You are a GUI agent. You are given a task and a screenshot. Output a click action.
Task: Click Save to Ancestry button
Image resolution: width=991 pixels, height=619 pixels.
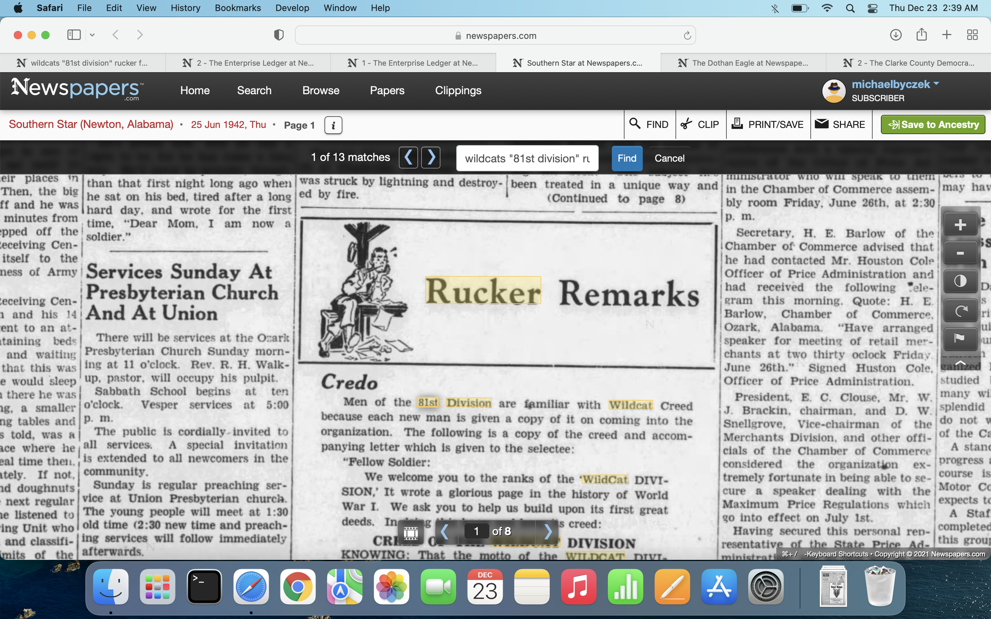coord(933,124)
